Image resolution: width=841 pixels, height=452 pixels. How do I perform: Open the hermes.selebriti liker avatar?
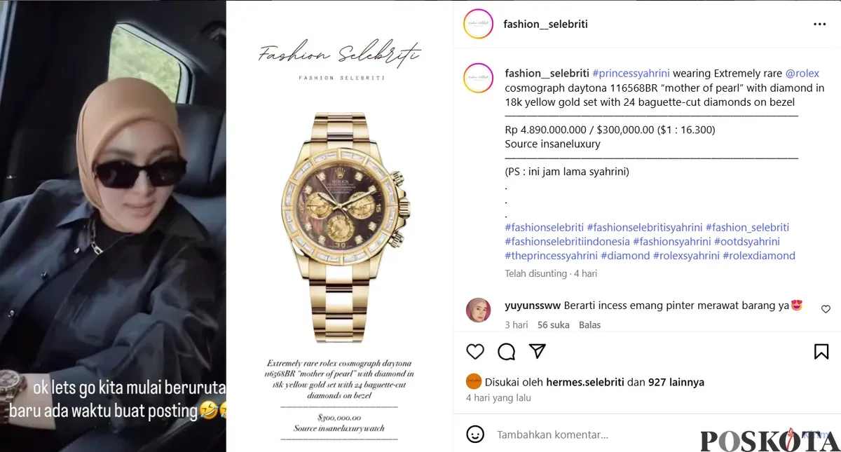[473, 382]
